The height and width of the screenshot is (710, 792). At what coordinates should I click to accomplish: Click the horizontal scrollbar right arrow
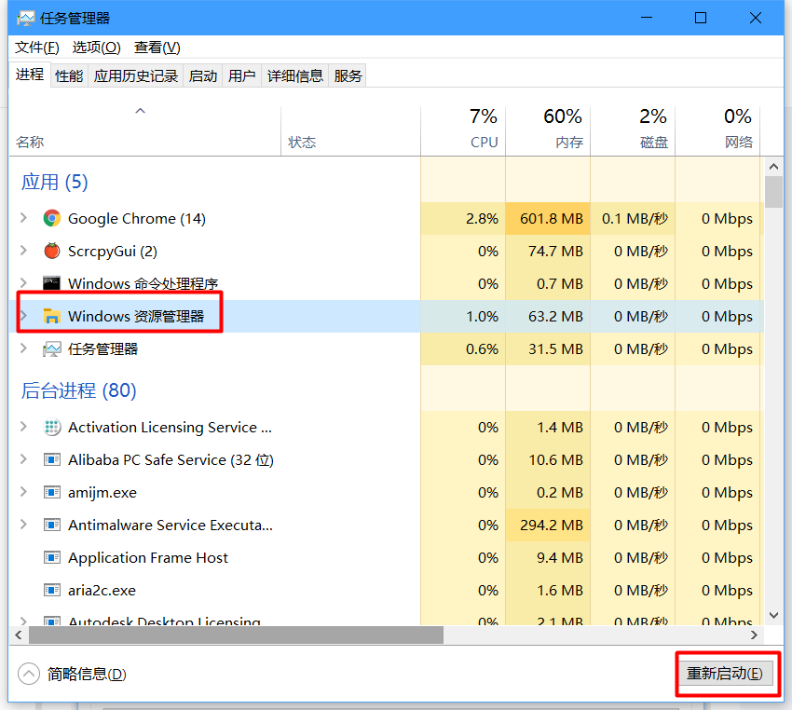click(x=754, y=635)
